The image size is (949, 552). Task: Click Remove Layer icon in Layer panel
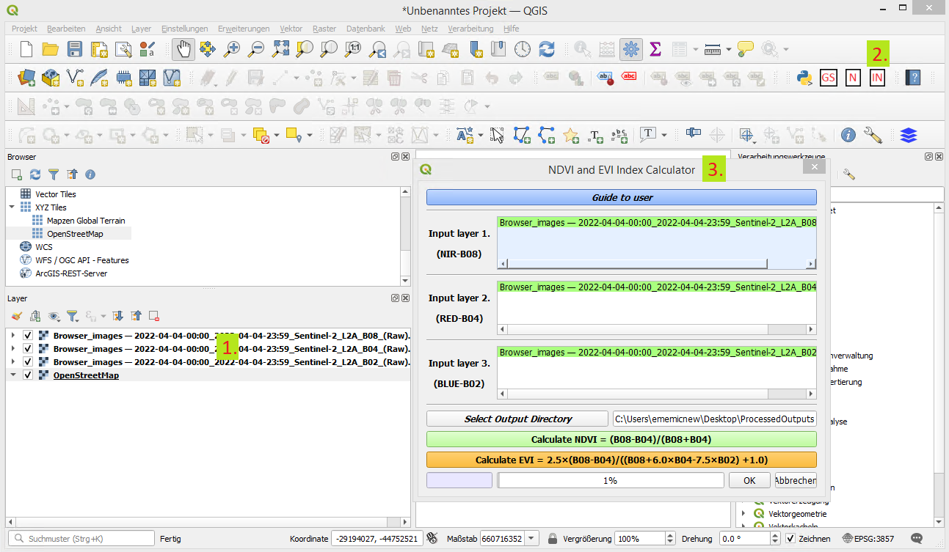click(154, 316)
